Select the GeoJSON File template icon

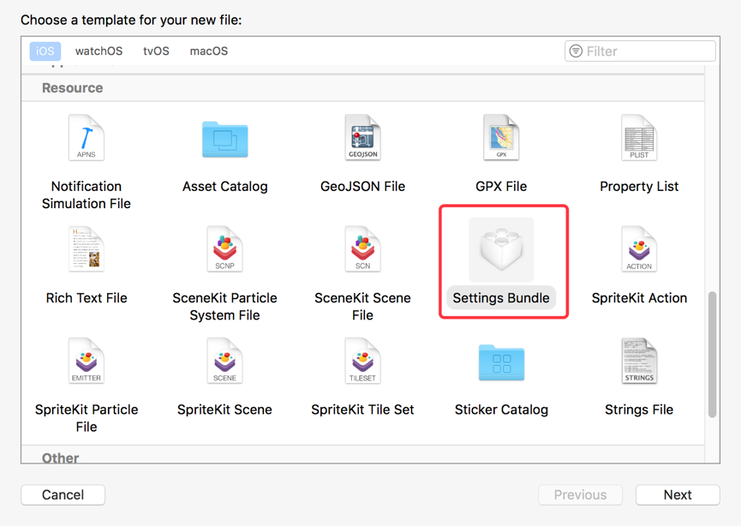click(x=363, y=138)
